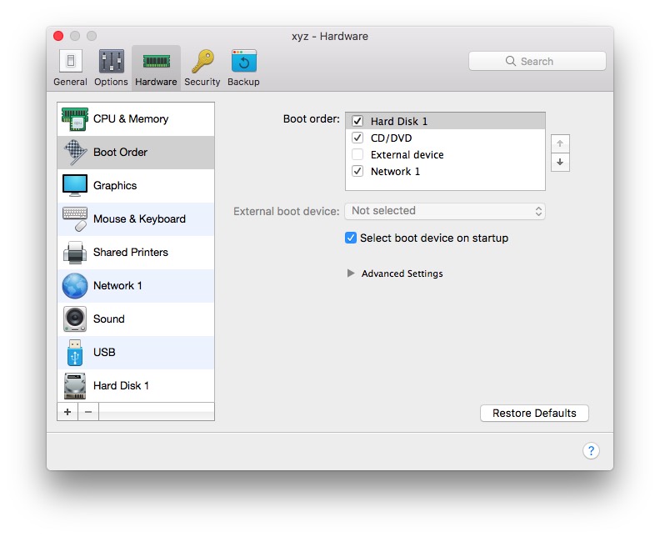660x537 pixels.
Task: Select Graphics text in sidebar
Action: coord(115,186)
